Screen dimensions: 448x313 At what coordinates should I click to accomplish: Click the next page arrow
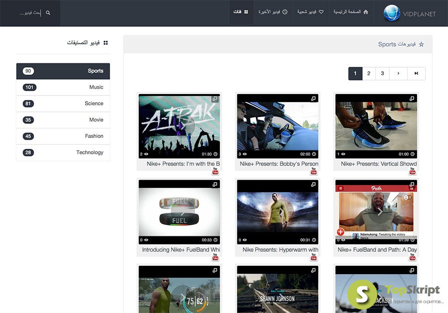(x=398, y=74)
